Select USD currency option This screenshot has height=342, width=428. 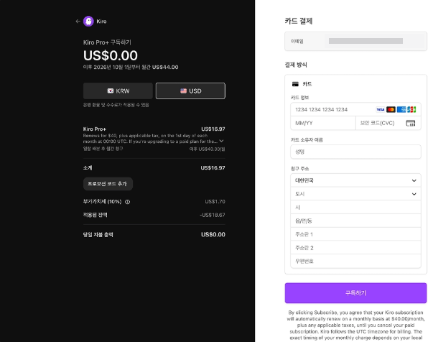coord(190,91)
